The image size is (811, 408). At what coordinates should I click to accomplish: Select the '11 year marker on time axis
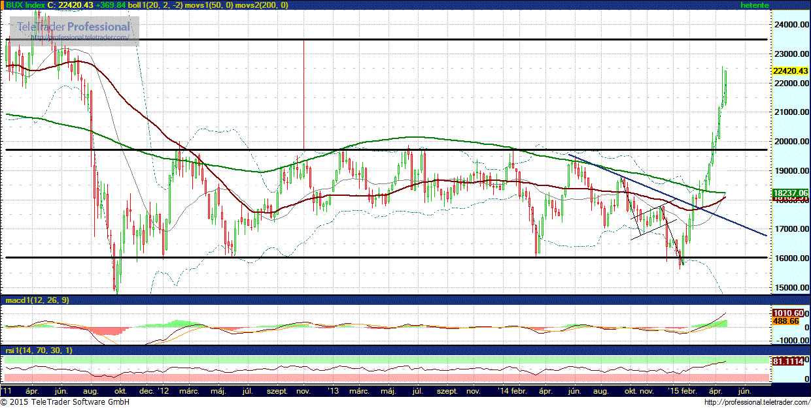coord(6,390)
